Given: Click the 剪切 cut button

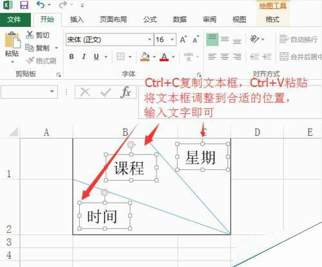Looking at the screenshot, I should coord(38,35).
